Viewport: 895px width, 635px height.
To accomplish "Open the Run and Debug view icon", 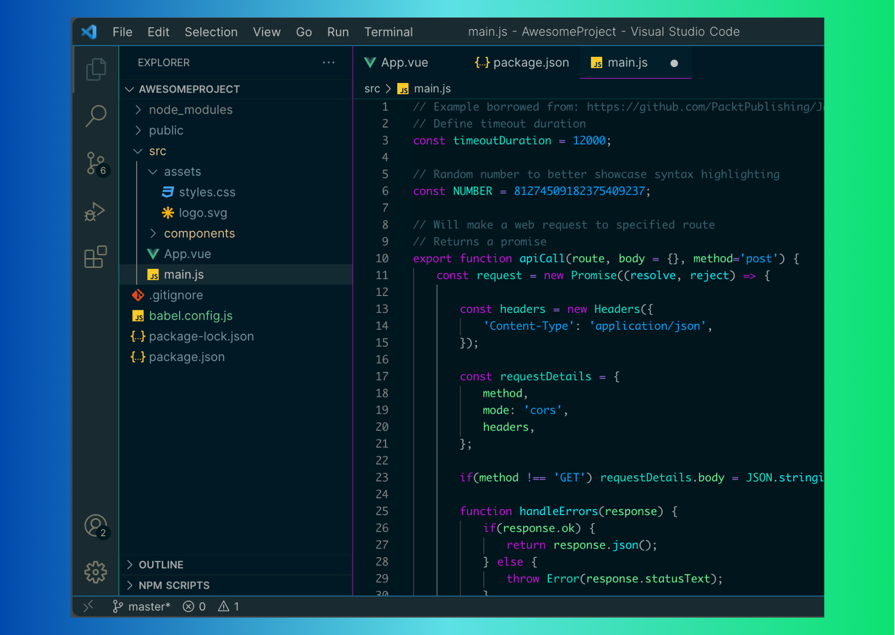I will [x=95, y=211].
